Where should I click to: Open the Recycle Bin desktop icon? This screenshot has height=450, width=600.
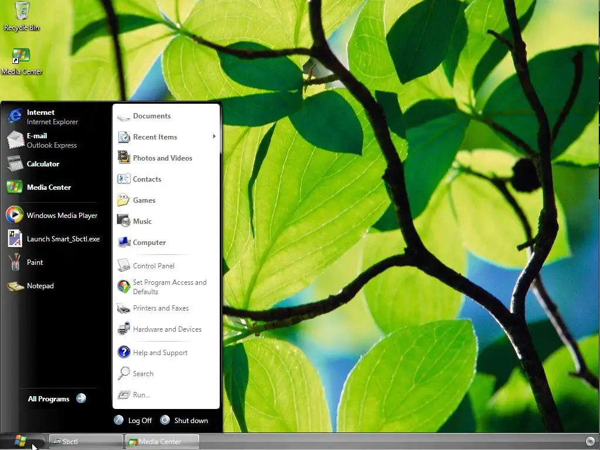pos(22,16)
